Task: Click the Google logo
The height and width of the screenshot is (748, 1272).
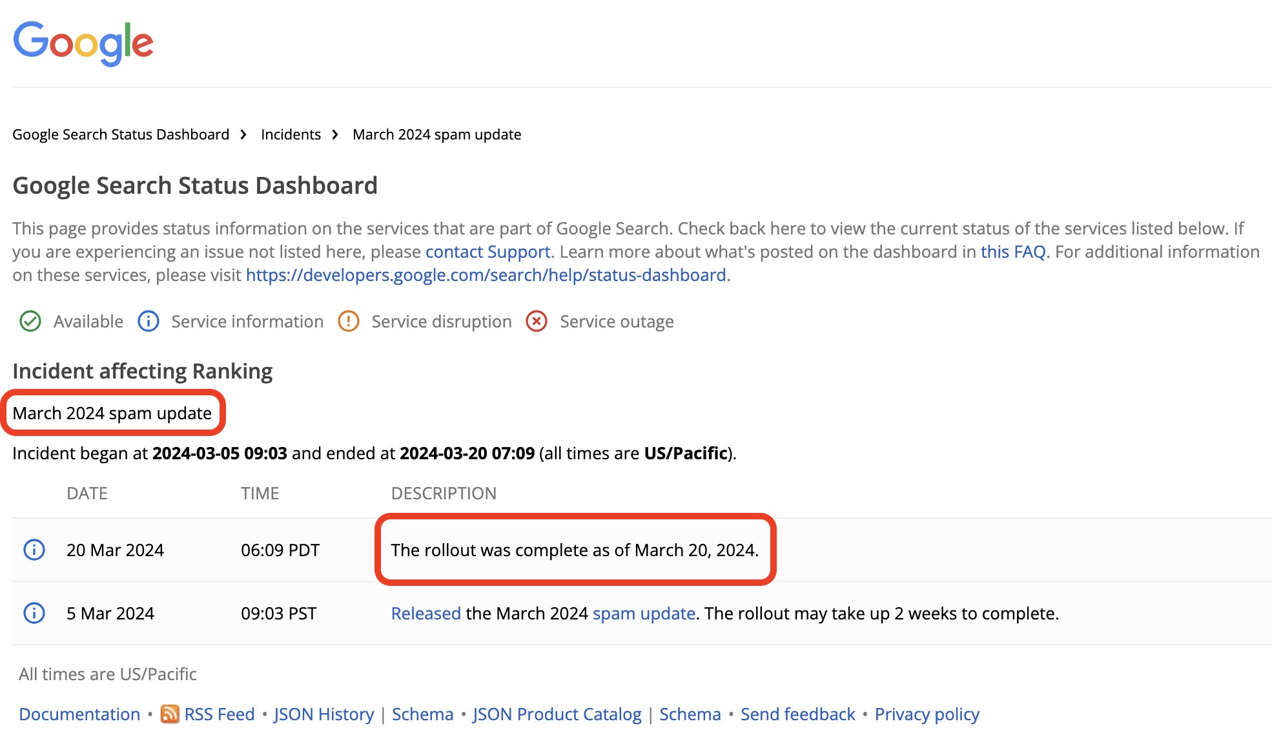Action: (x=83, y=43)
